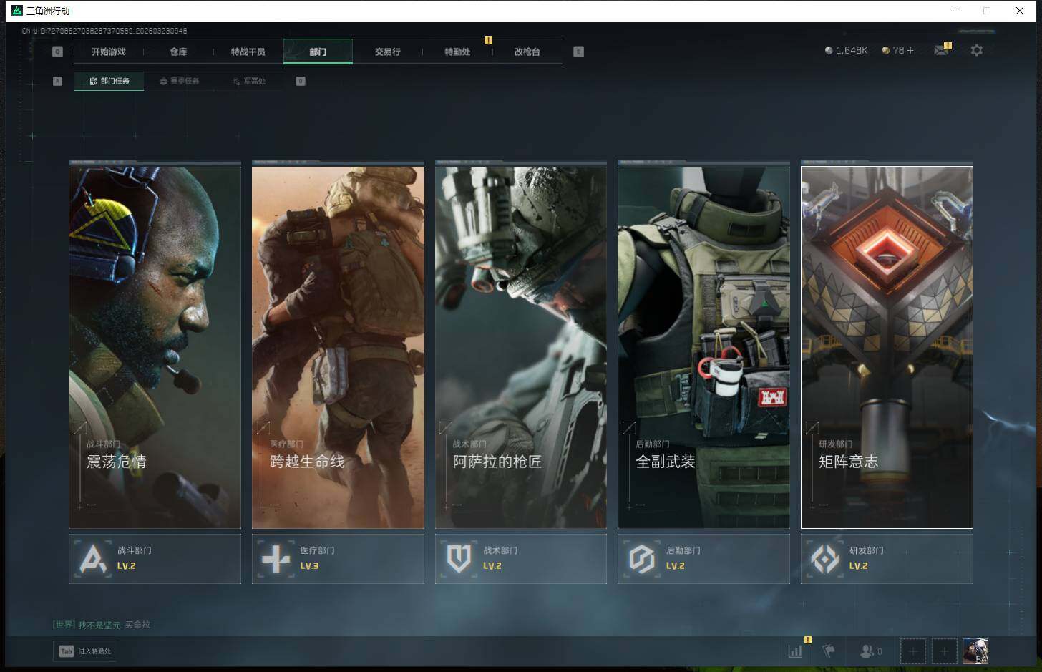The image size is (1042, 672).
Task: Click the 三角洲行动 app logo in title bar
Action: tap(17, 11)
